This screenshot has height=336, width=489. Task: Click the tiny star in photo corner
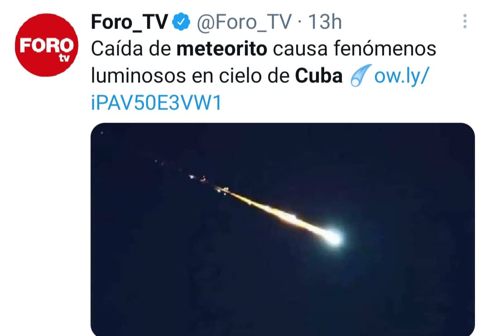tap(102, 133)
